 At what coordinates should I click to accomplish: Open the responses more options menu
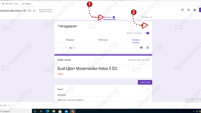click(148, 25)
